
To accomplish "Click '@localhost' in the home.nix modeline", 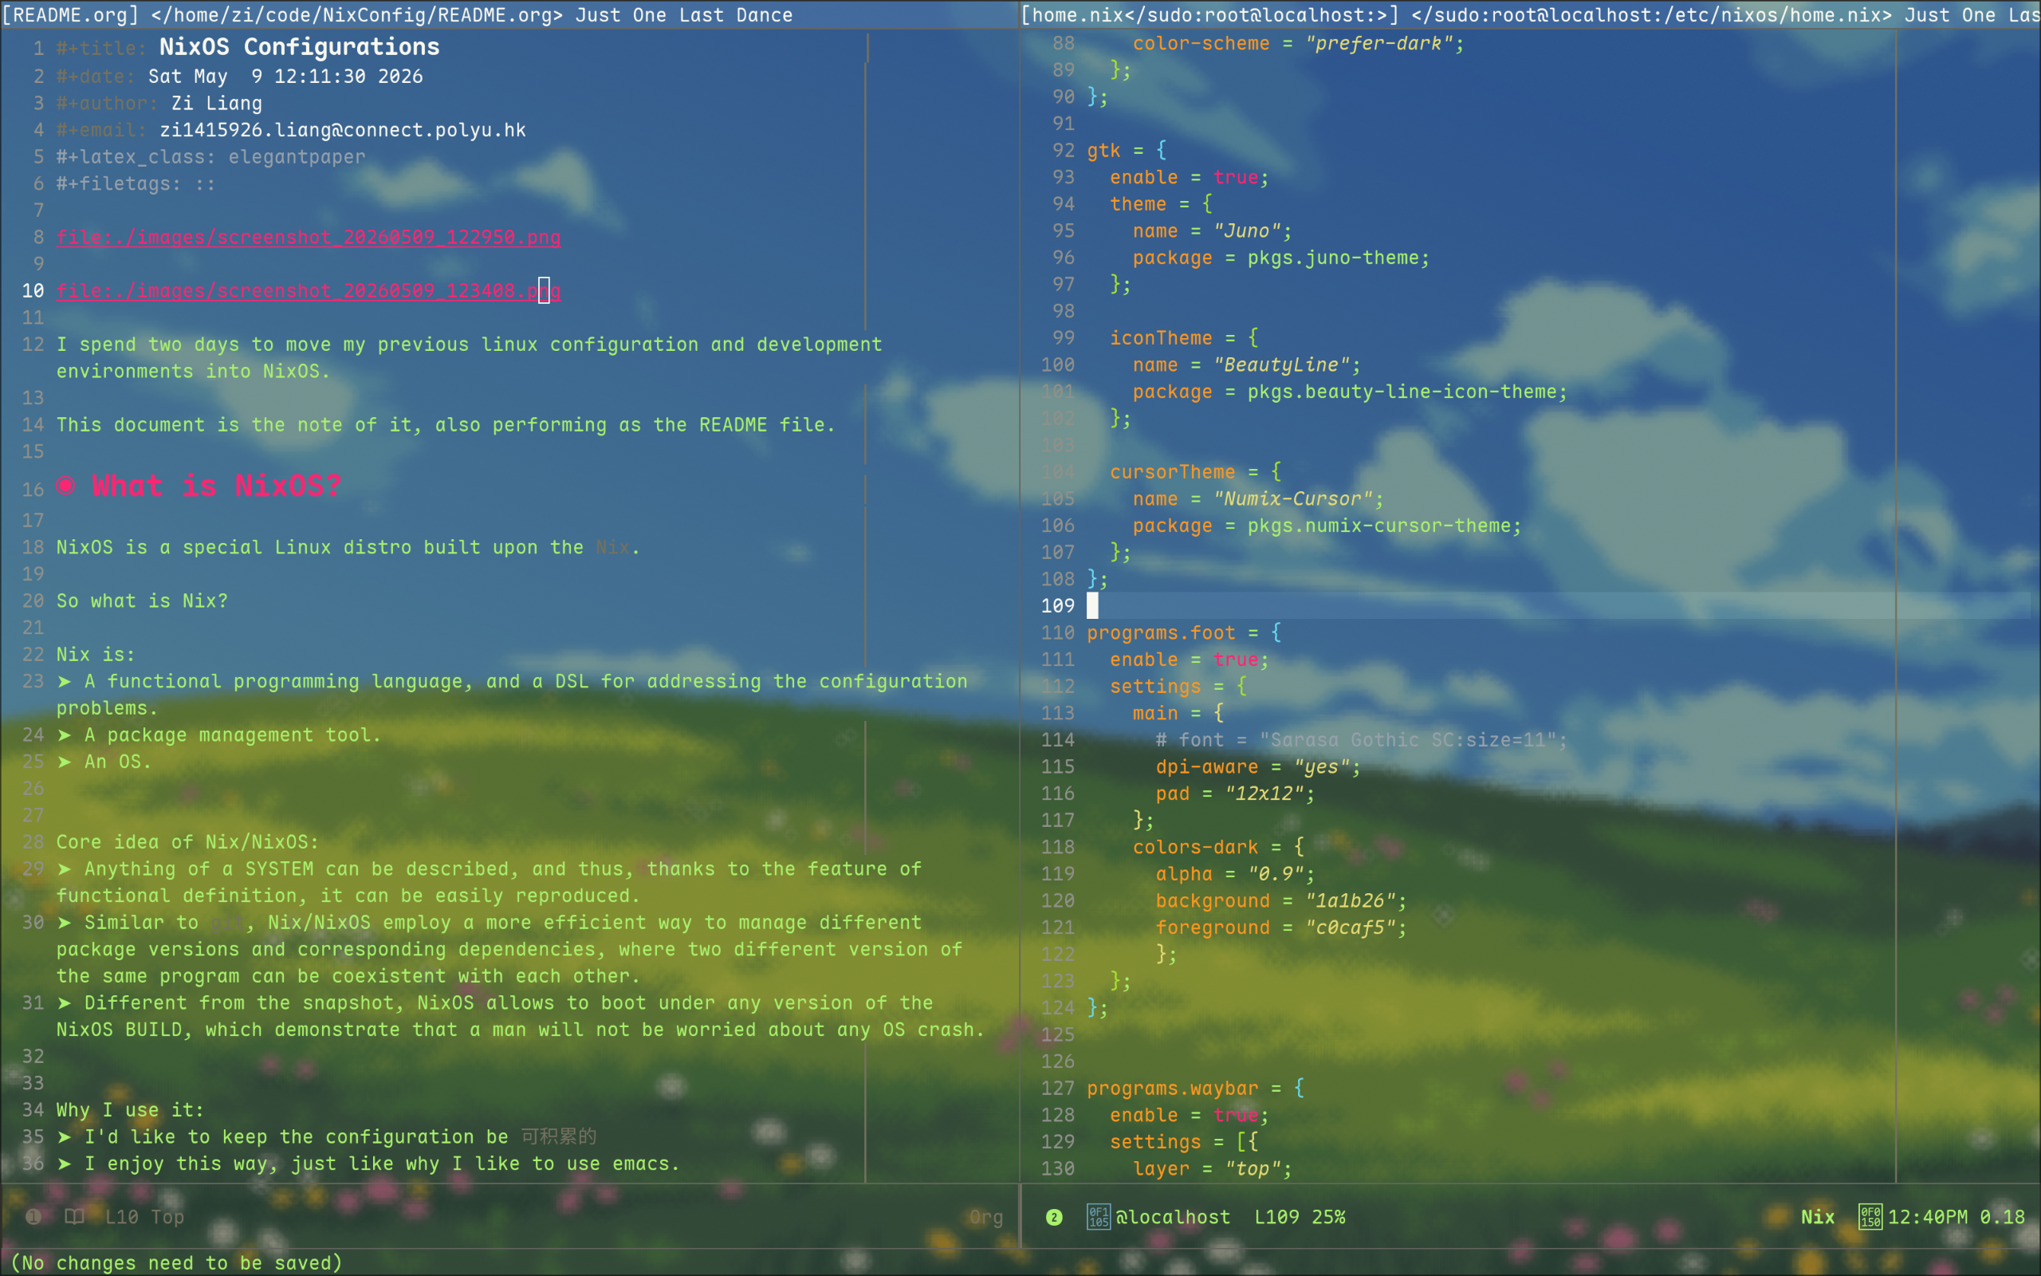I will click(1173, 1217).
